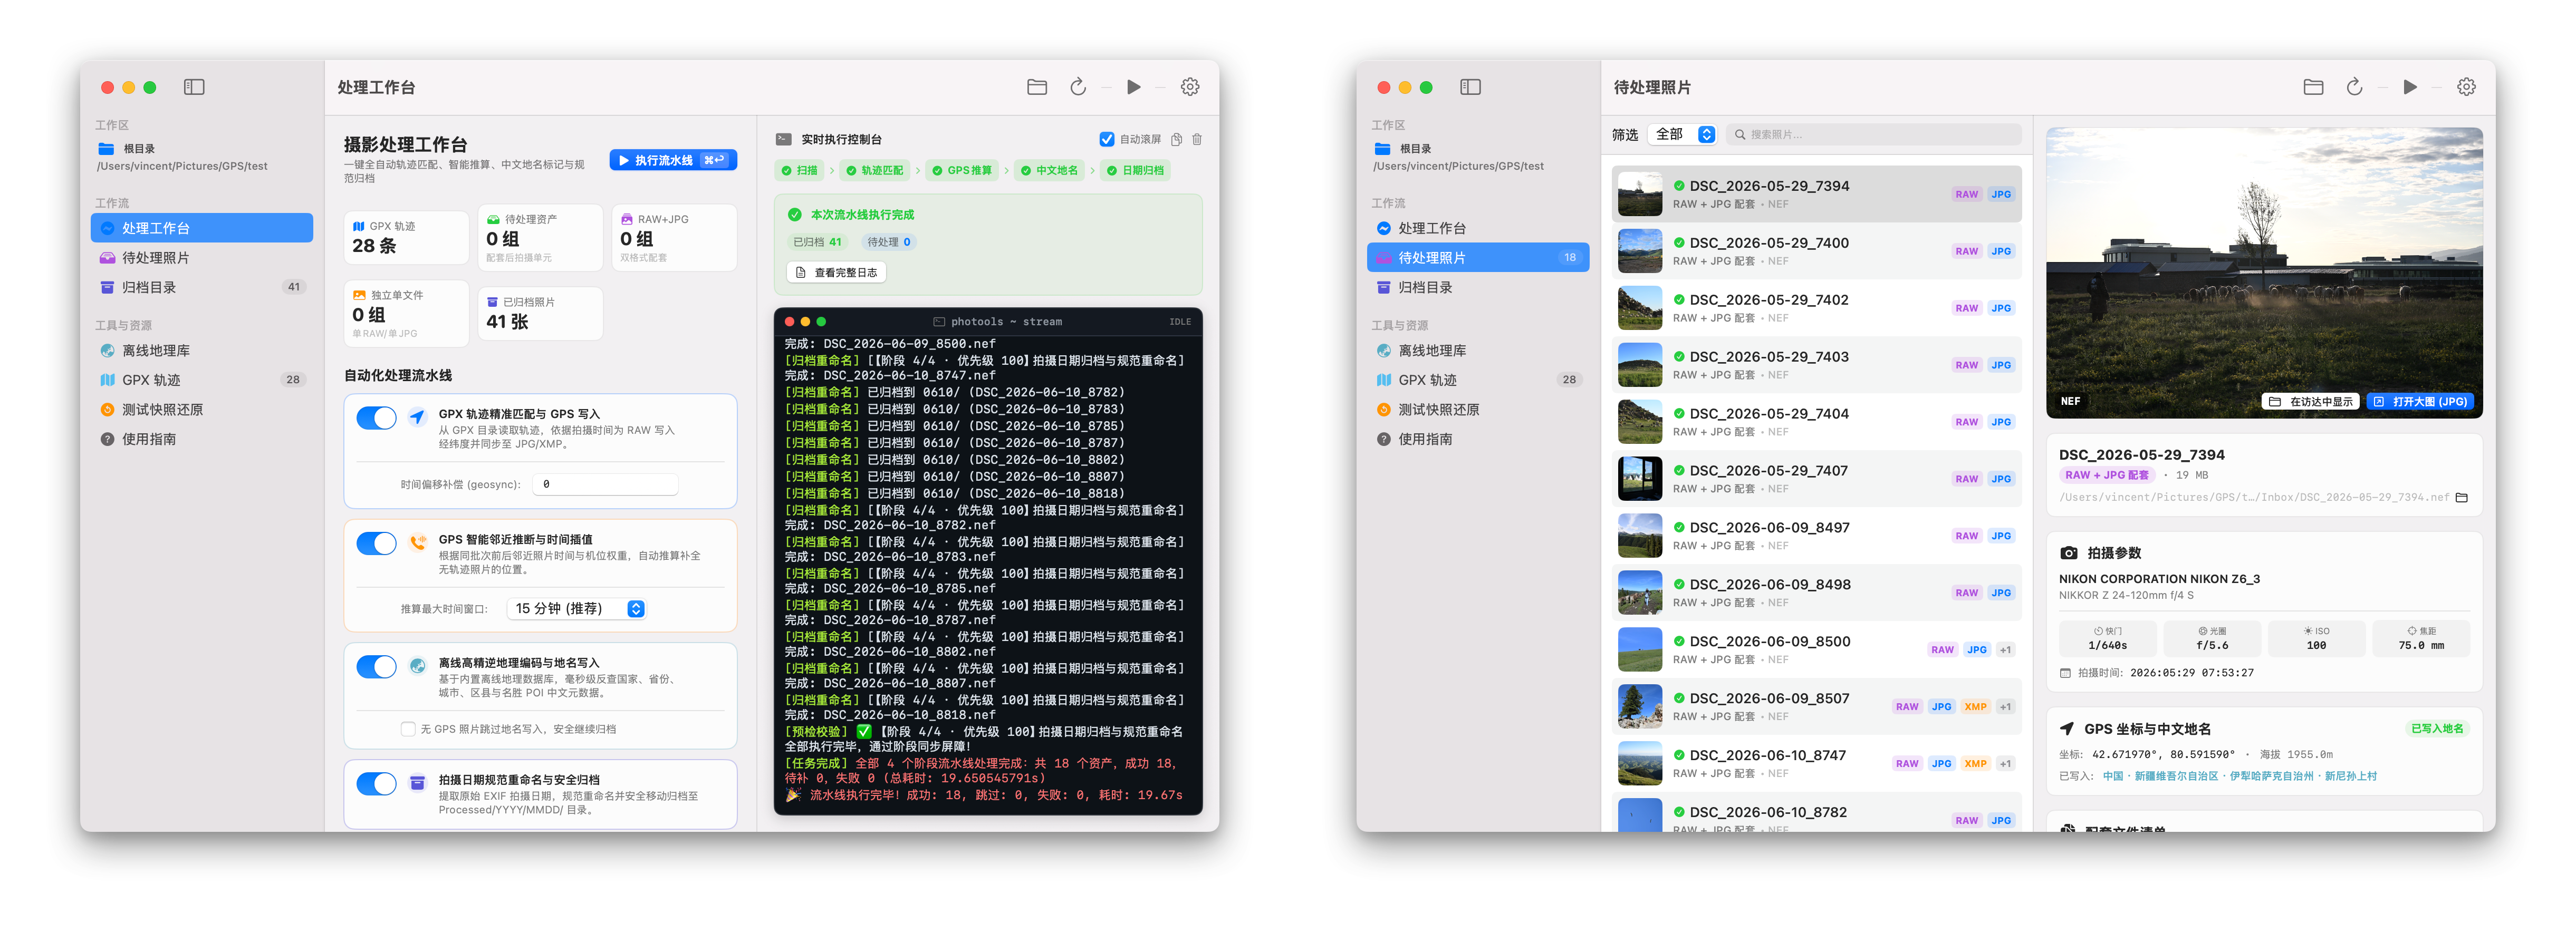Click the +1 badge in DSC_2026-06-09_8500 row
The image size is (2576, 932).
(x=2005, y=651)
